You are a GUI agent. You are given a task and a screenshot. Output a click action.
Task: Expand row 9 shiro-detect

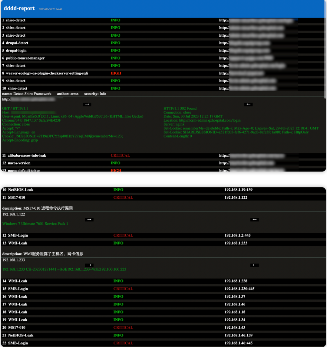click(163, 81)
